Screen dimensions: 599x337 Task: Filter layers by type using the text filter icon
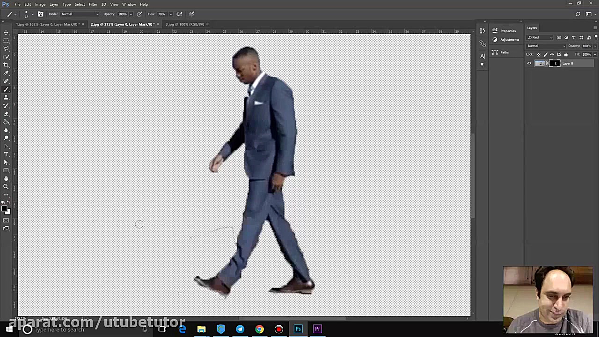tap(574, 38)
